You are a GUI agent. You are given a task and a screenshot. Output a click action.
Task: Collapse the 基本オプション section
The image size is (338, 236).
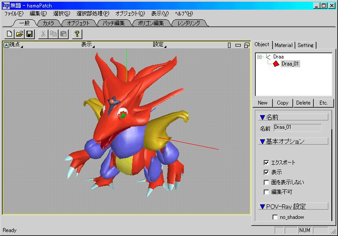pyautogui.click(x=293, y=141)
